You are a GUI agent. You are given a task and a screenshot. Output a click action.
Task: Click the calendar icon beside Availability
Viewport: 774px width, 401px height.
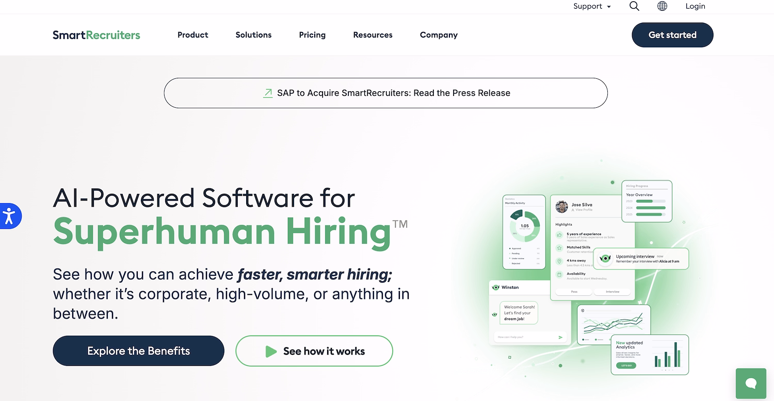559,274
